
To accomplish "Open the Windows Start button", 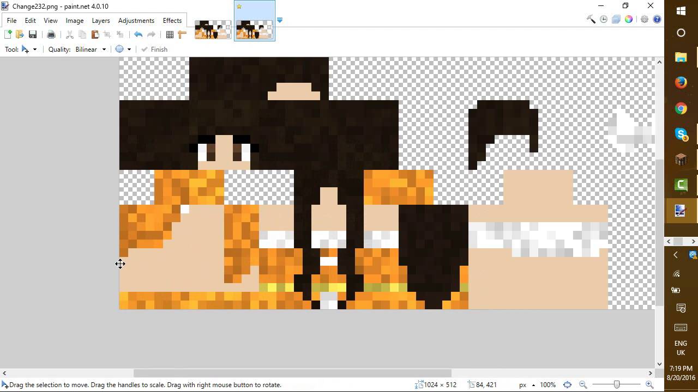I will point(681,11).
